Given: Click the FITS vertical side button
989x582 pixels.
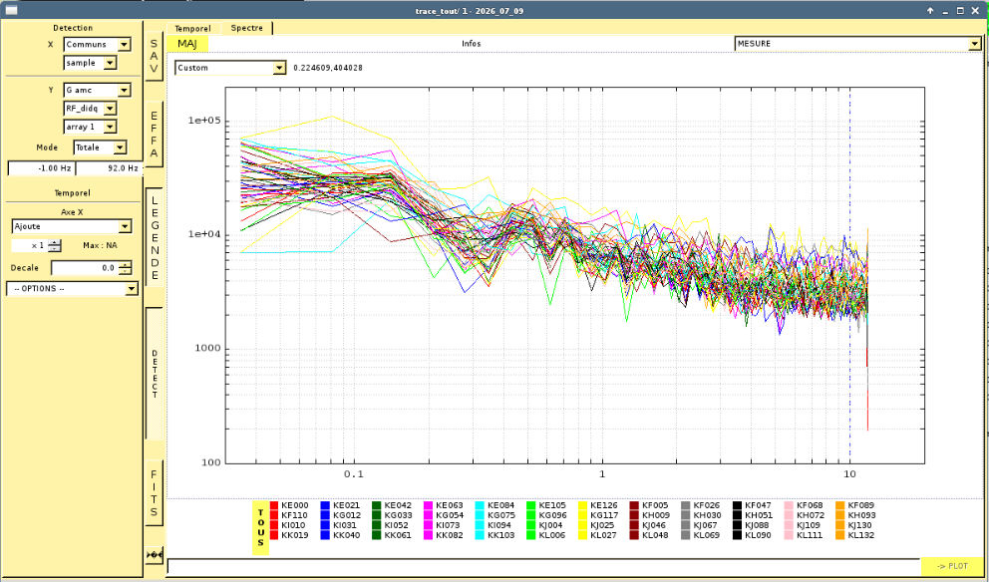Looking at the screenshot, I should point(154,493).
